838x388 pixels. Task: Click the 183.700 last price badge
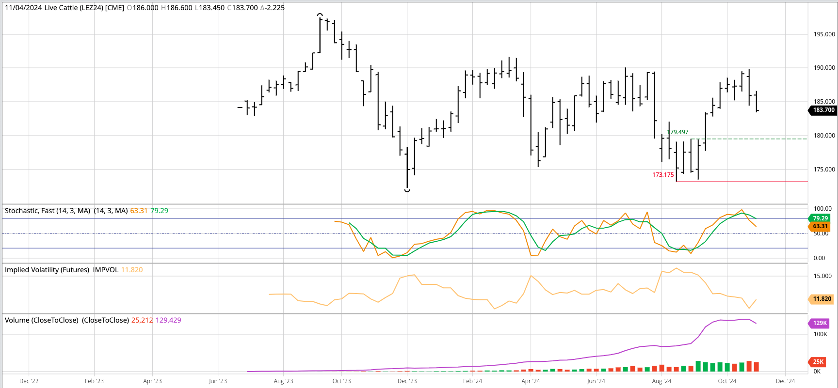pyautogui.click(x=823, y=110)
